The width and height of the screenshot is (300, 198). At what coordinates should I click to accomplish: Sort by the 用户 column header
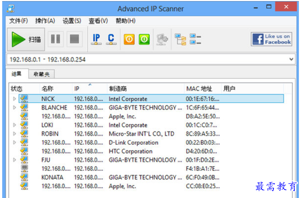click(252, 89)
